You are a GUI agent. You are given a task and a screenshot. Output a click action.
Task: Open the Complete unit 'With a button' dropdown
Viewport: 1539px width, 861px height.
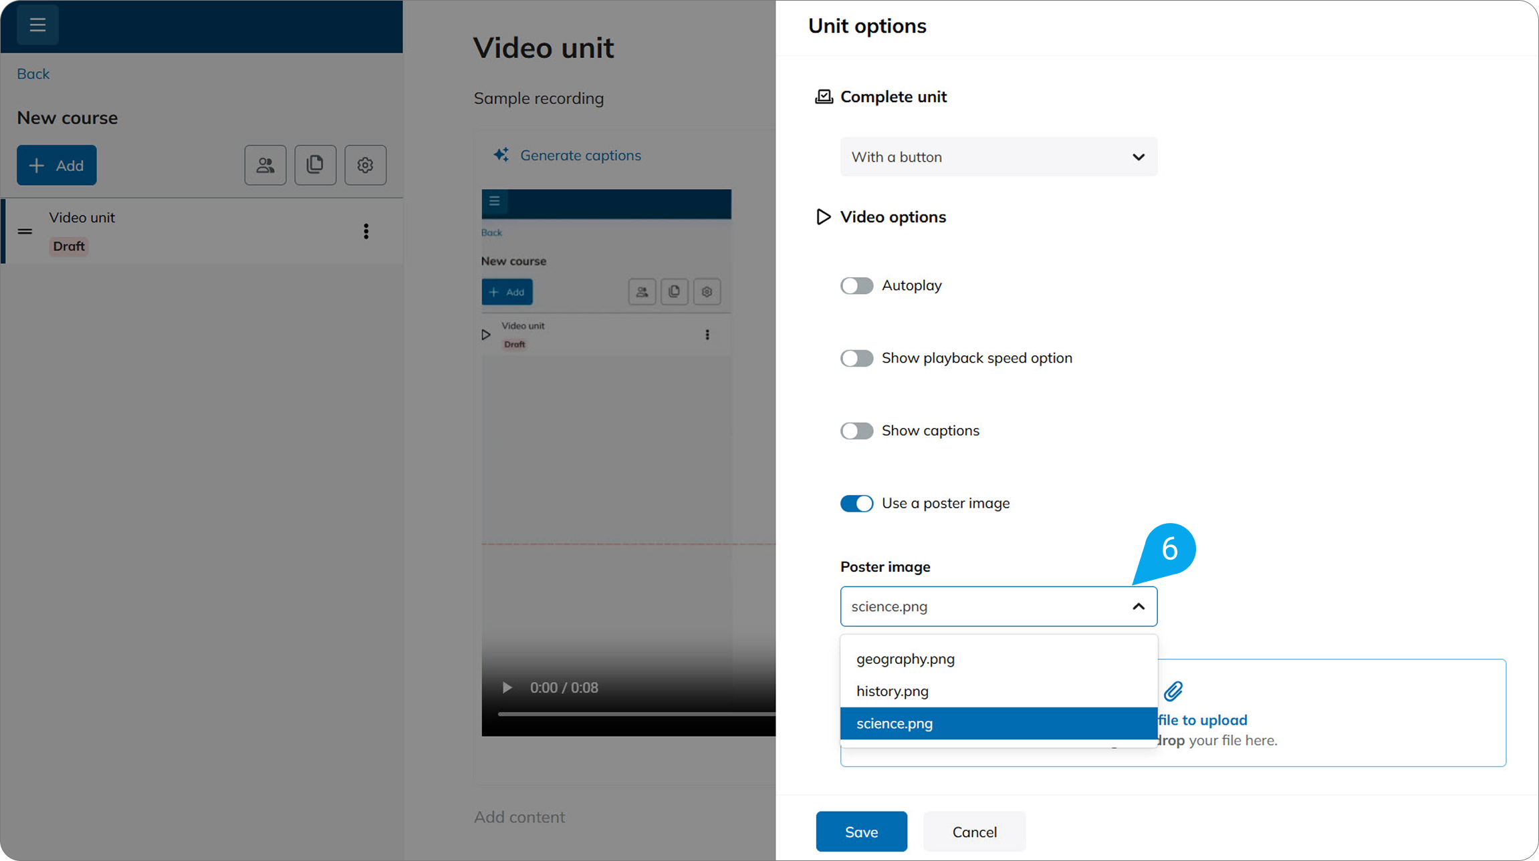click(998, 157)
